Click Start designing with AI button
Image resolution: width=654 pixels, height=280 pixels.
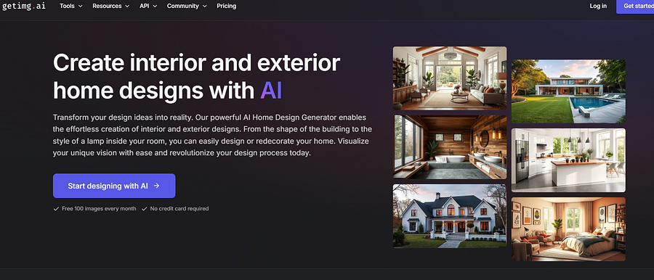(x=114, y=186)
